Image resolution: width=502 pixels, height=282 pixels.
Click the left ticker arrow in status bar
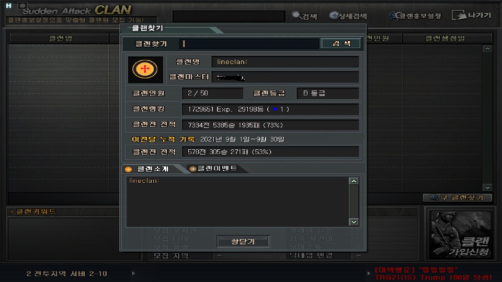[x=133, y=273]
